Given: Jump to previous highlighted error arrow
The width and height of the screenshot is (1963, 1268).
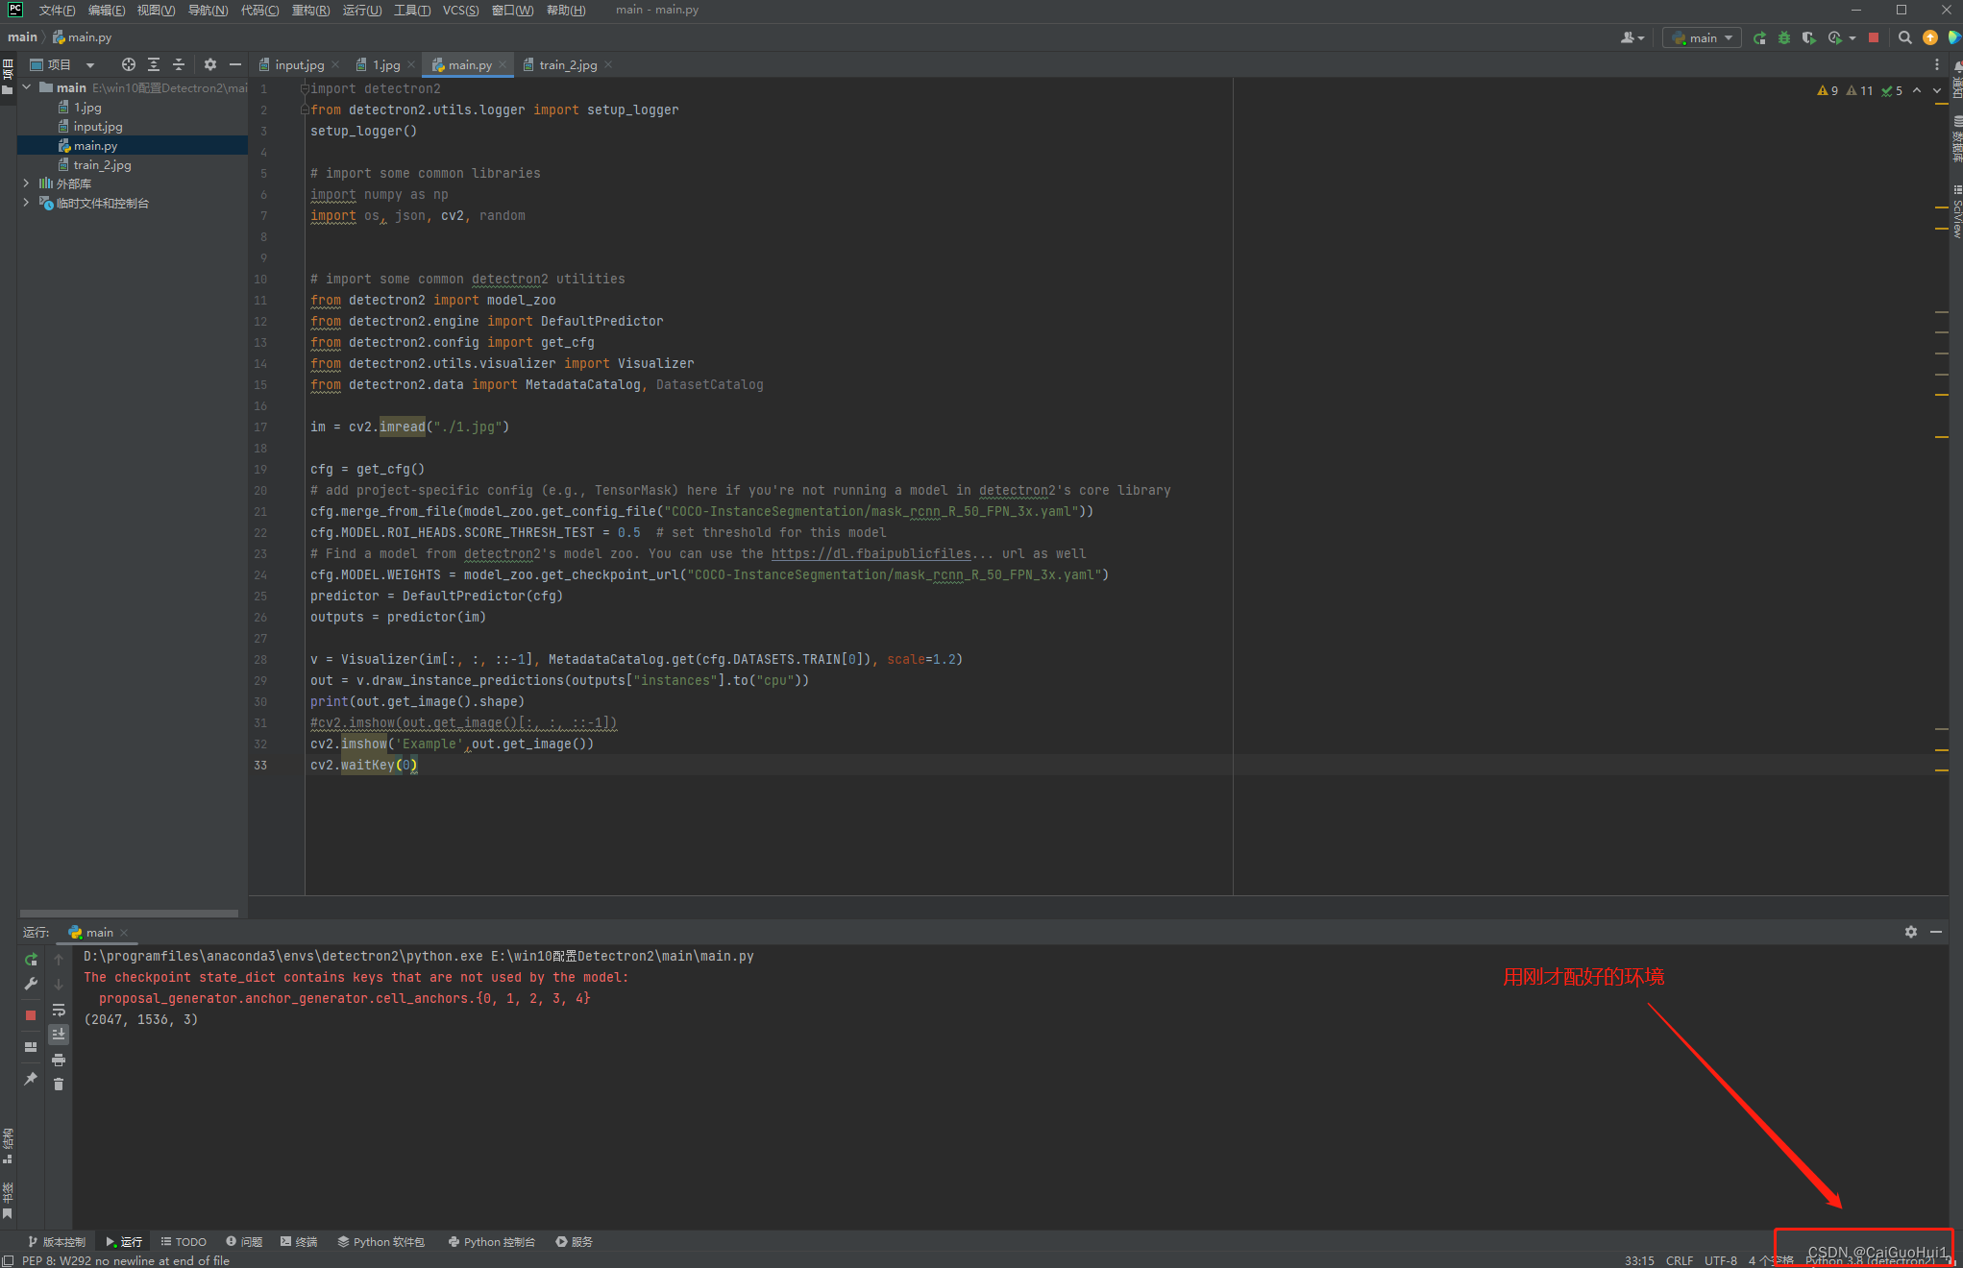Looking at the screenshot, I should tap(1917, 90).
